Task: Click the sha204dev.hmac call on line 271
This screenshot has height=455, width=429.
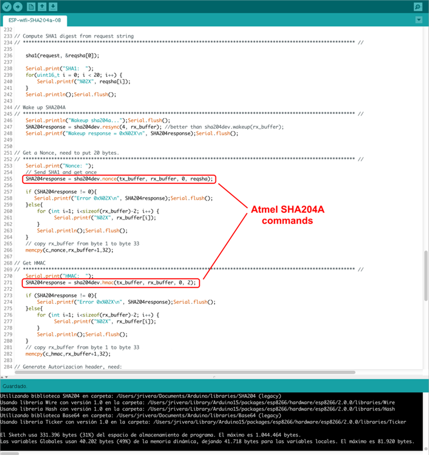Action: (111, 283)
